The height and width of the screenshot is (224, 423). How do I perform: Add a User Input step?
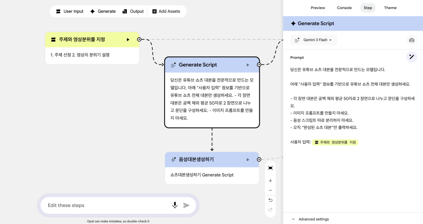pos(70,11)
